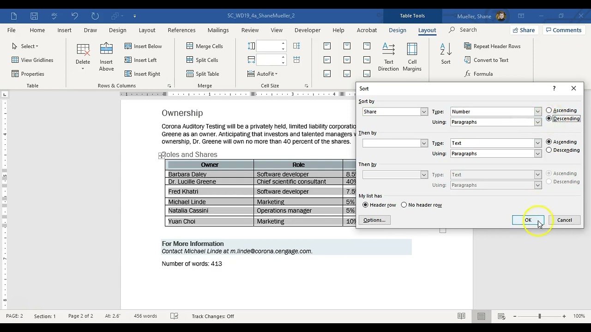
Task: Open table Properties from the Table group
Action: 28,74
